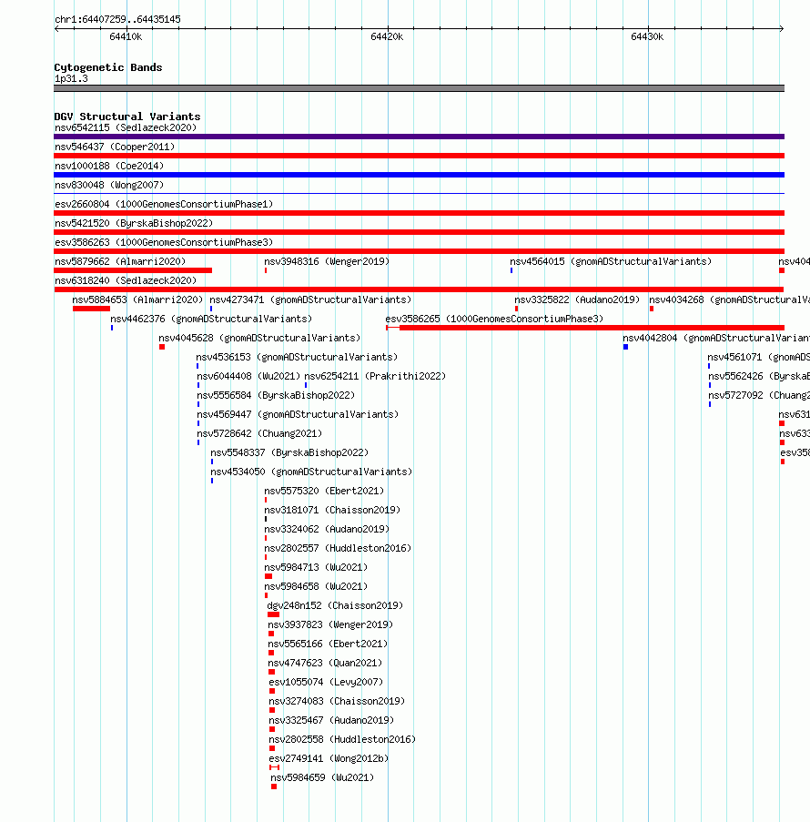The height and width of the screenshot is (822, 810).
Task: Open nsv4273471 (gnomADStructuralVariants) label
Action: [x=310, y=299]
